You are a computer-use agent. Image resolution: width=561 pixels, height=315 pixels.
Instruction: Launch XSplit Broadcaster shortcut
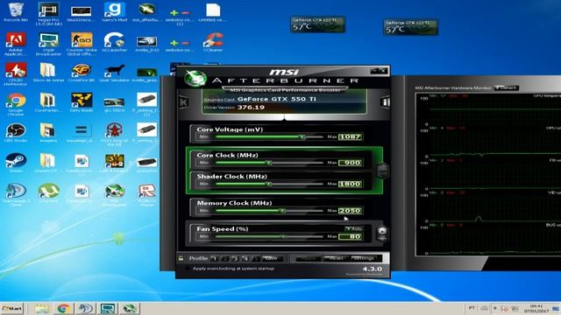(48, 44)
